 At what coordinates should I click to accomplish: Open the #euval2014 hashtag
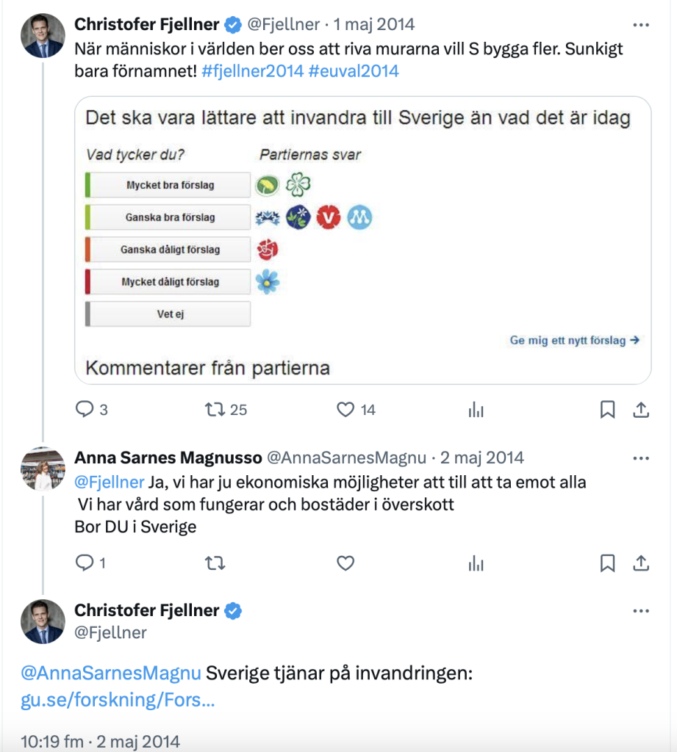point(354,71)
